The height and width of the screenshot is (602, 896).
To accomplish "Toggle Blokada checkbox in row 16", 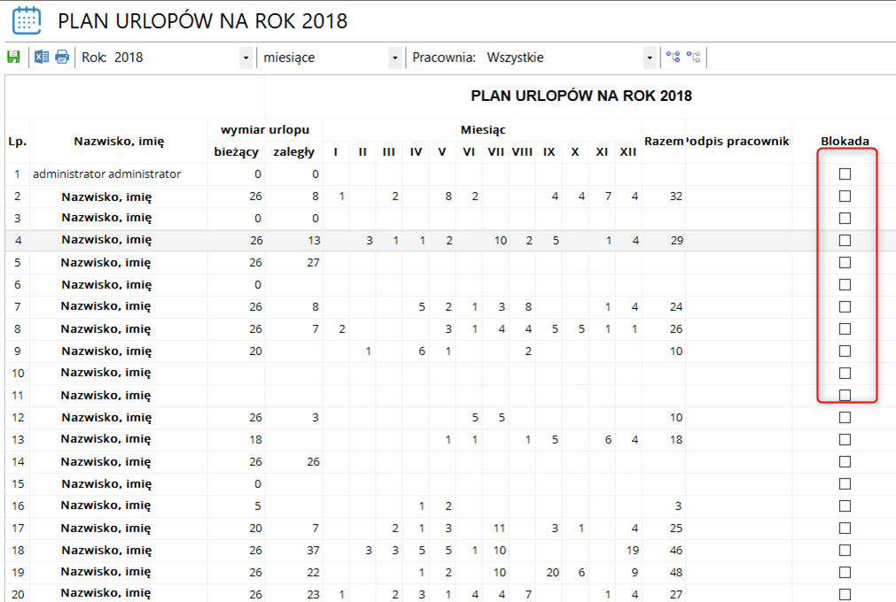I will pyautogui.click(x=845, y=506).
